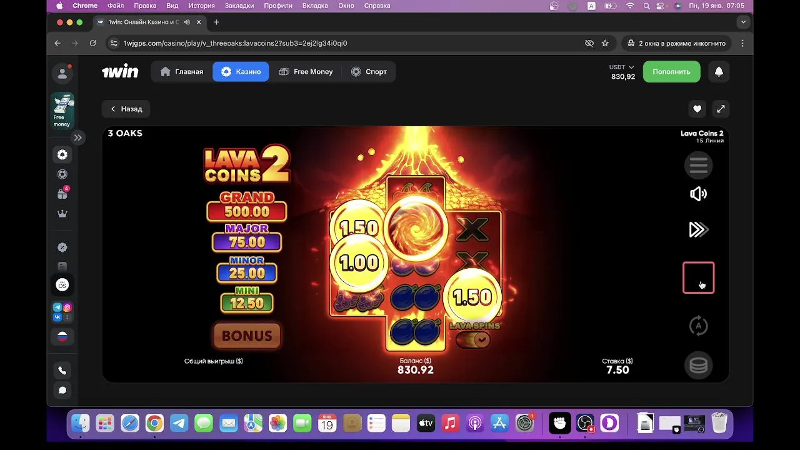Image resolution: width=800 pixels, height=450 pixels.
Task: Open the Файл menu
Action: pos(116,6)
